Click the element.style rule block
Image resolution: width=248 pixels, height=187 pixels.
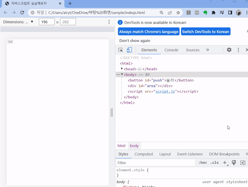coord(181,173)
